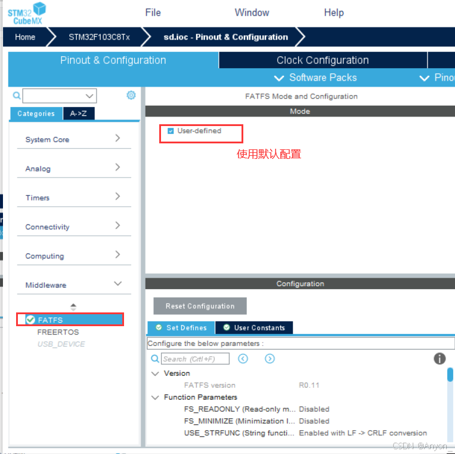
Task: Open the Set Defines tab
Action: (181, 327)
